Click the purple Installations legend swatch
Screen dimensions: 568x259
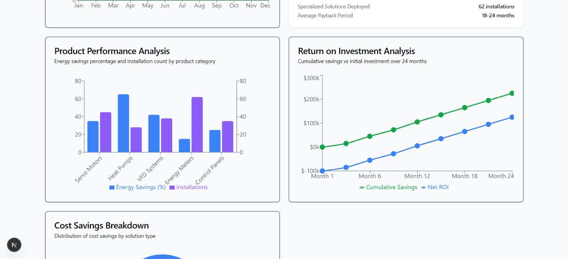coord(172,188)
